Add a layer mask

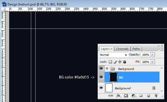126,96
